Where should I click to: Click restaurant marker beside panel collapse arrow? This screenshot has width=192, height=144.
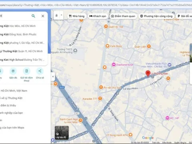click(x=56, y=84)
